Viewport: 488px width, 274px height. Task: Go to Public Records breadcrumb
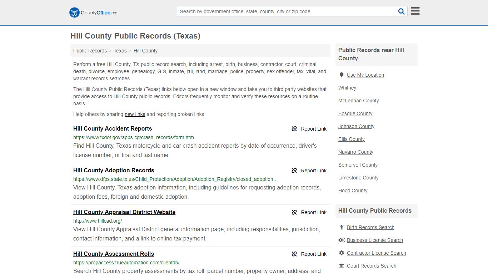click(90, 51)
